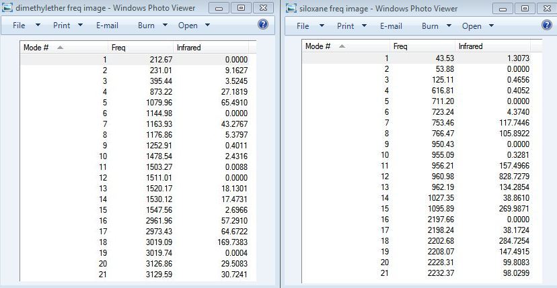Select infrared value 117.7446

click(x=514, y=123)
